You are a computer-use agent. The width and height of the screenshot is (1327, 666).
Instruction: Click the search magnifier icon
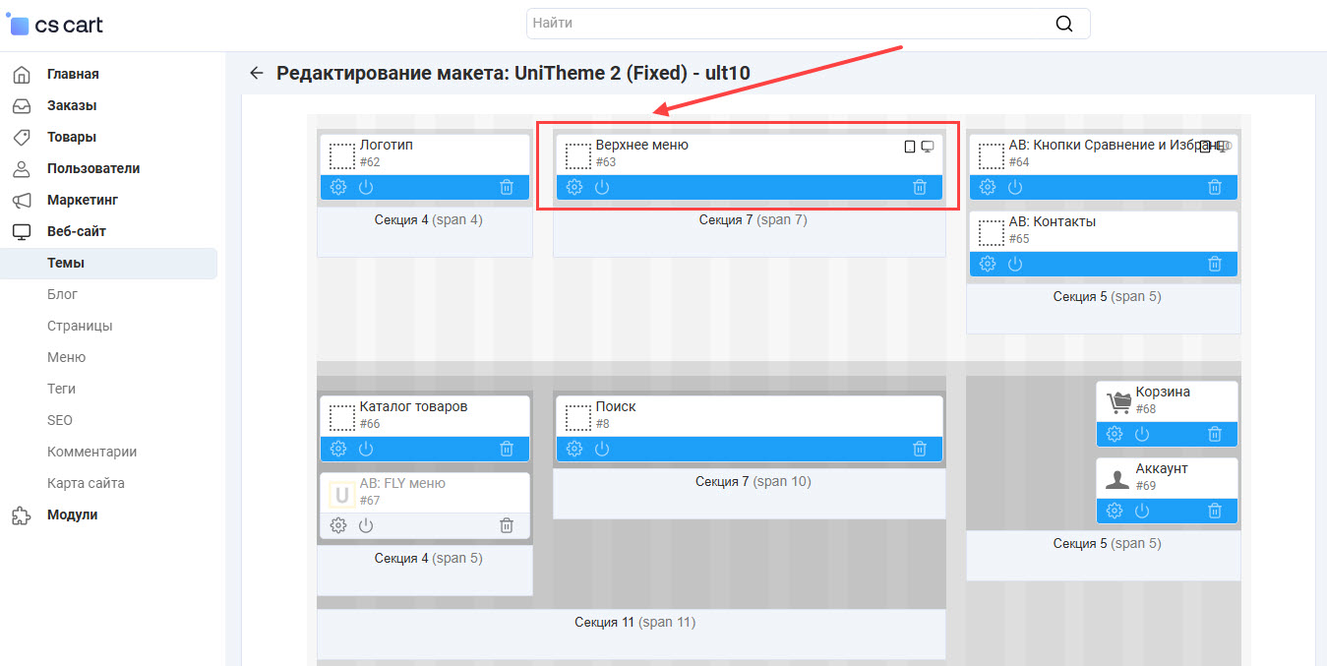coord(1063,24)
